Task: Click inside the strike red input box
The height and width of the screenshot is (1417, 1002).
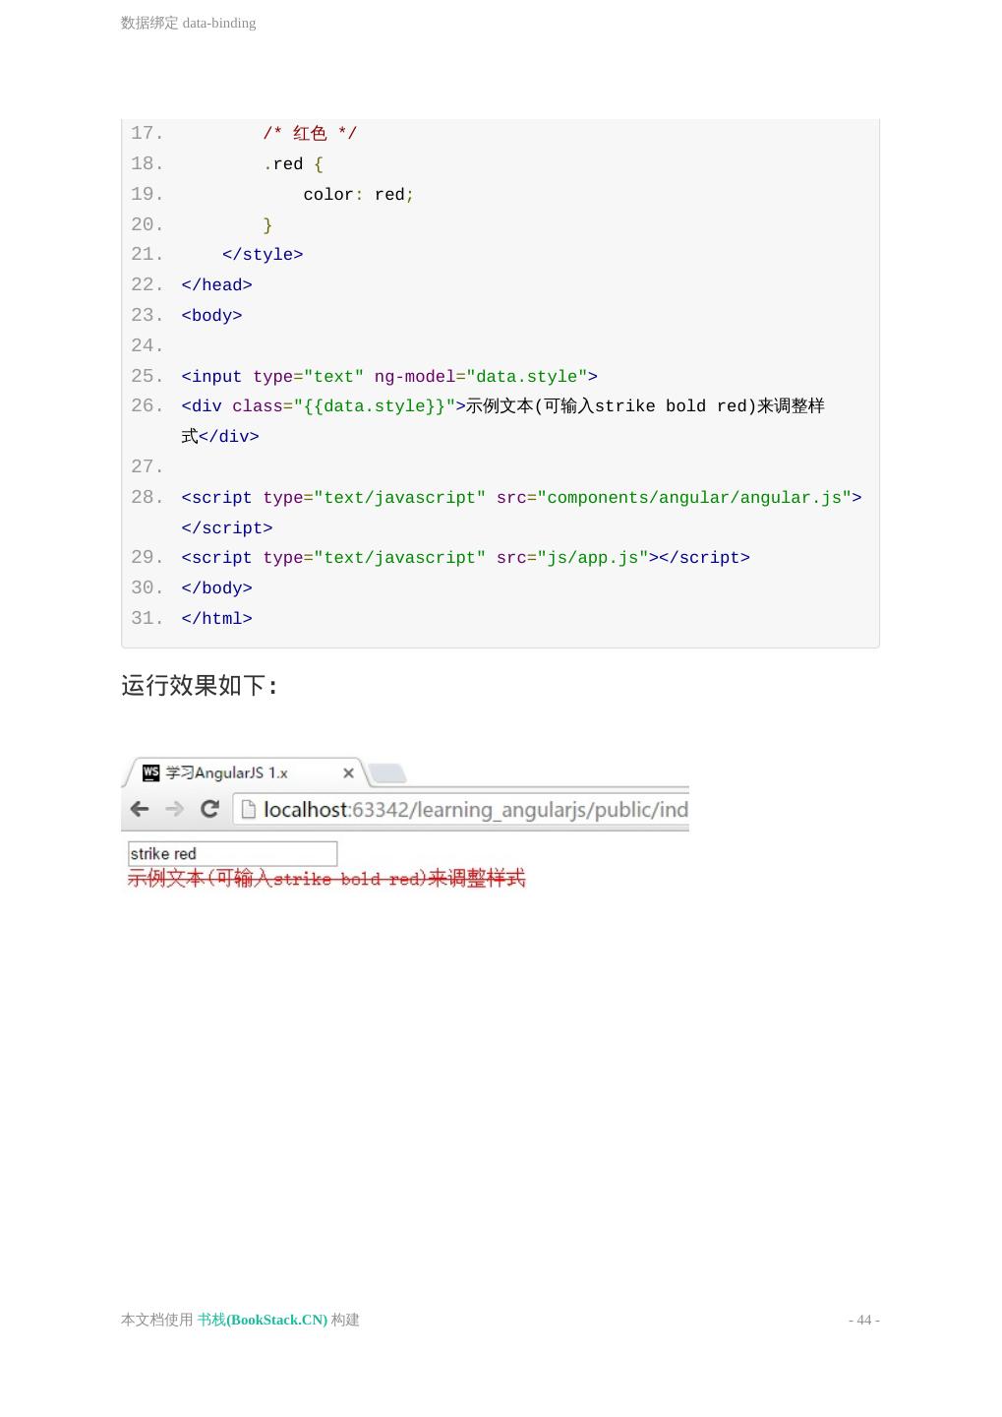Action: click(231, 852)
